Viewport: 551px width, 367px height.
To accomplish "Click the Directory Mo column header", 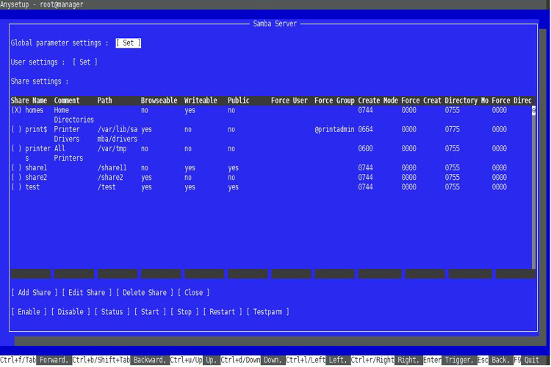I will [467, 101].
